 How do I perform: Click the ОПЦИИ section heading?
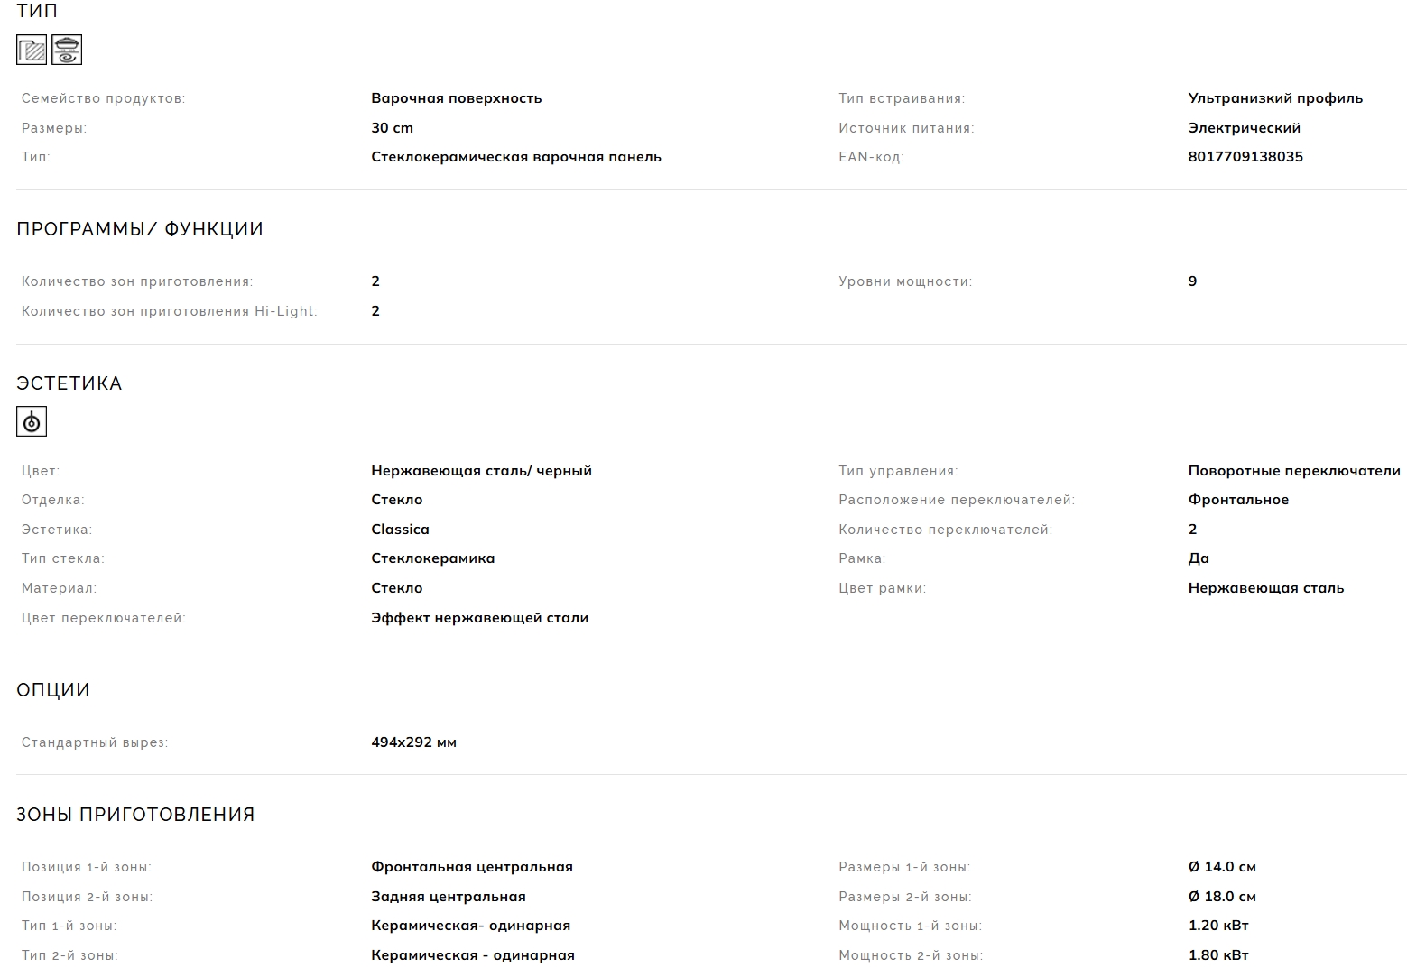[x=53, y=690]
